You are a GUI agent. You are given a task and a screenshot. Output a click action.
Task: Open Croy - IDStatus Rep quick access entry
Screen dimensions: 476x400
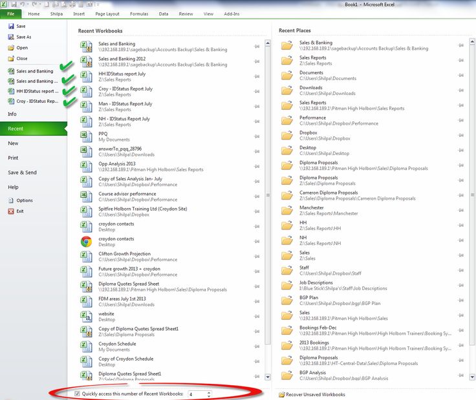click(34, 101)
